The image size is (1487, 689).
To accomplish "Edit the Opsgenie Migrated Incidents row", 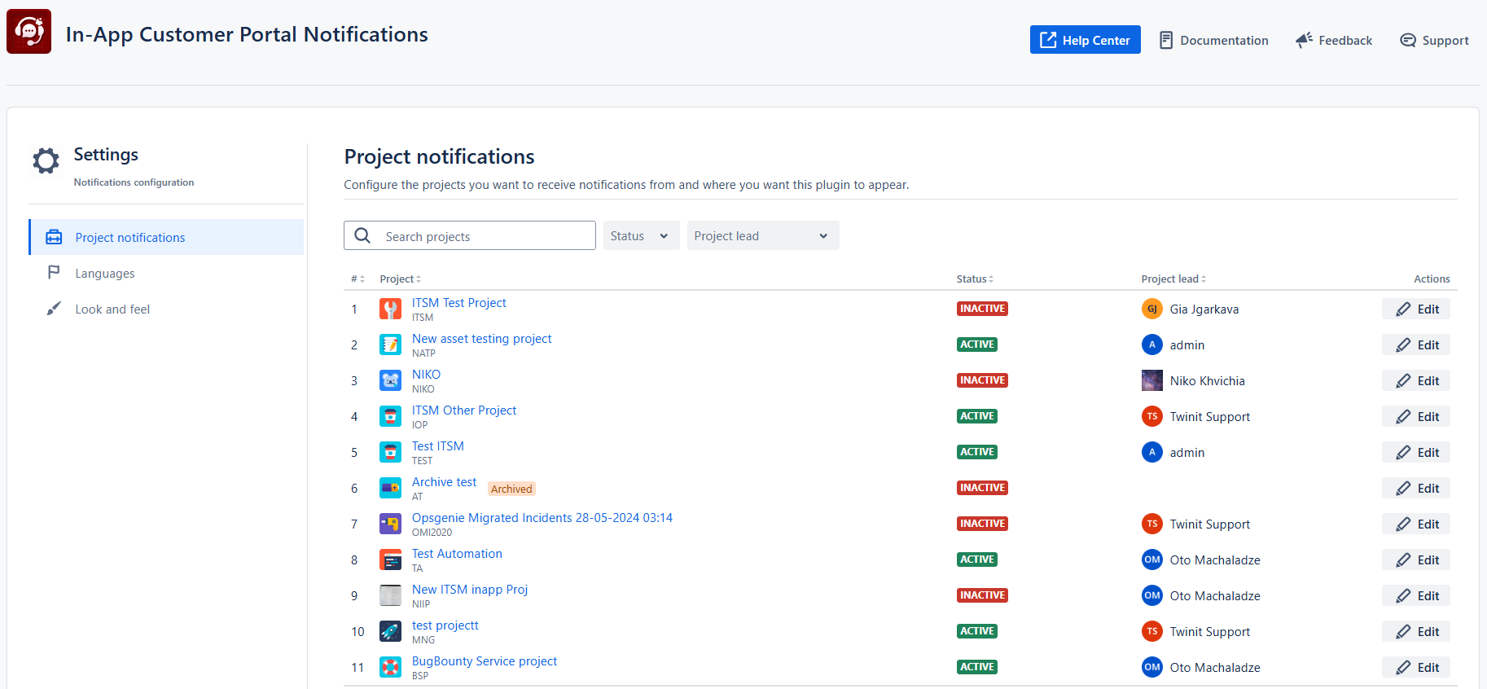I will 1416,524.
